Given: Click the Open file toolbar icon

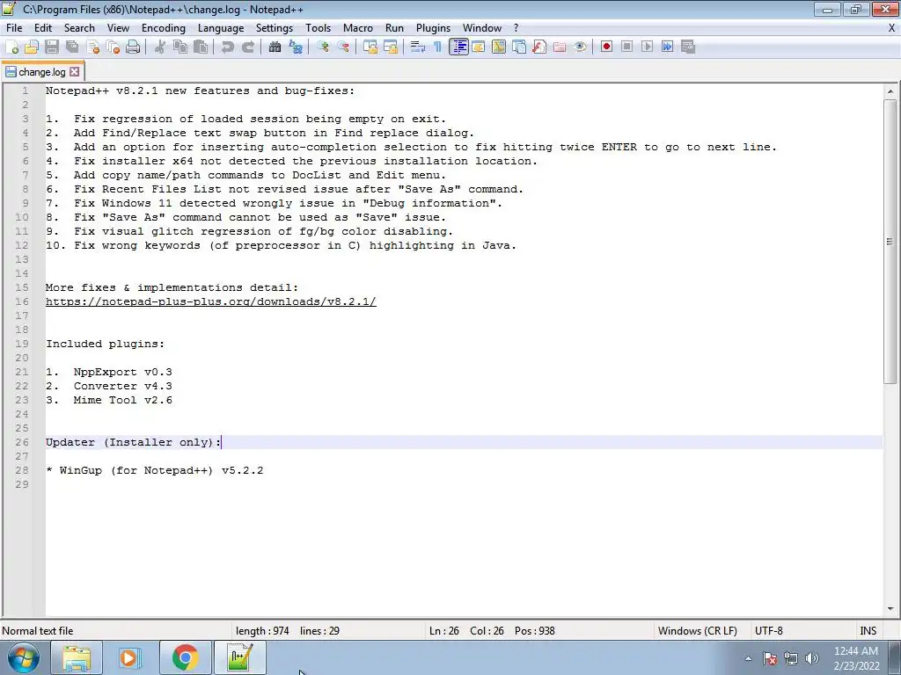Looking at the screenshot, I should [32, 47].
